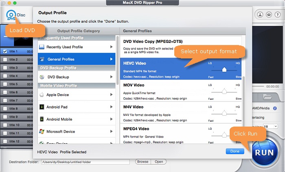
Task: Select the M4V Video profile
Action: [x=181, y=112]
